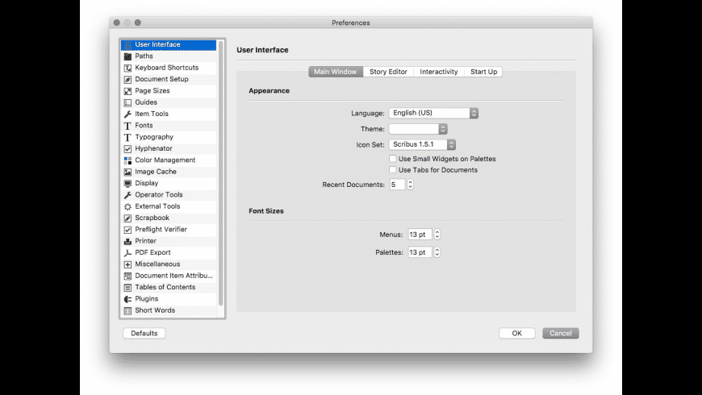Open Fonts via its T icon

click(127, 126)
